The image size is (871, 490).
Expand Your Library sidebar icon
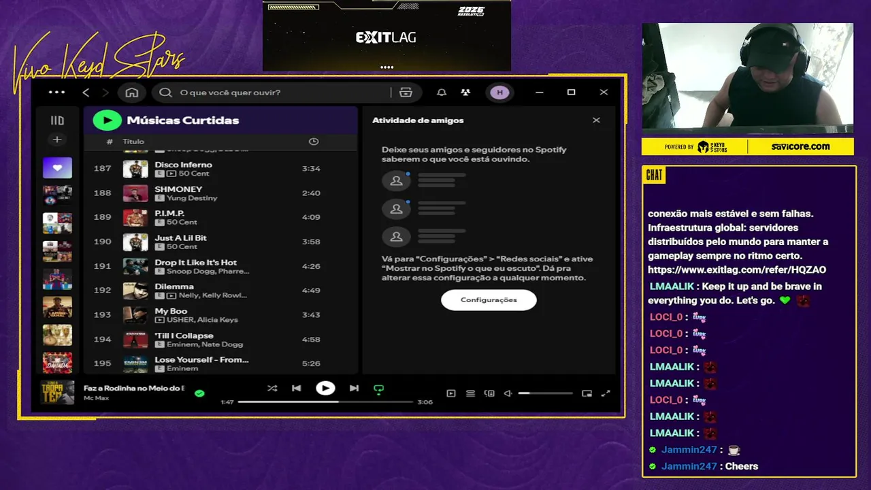(x=57, y=120)
